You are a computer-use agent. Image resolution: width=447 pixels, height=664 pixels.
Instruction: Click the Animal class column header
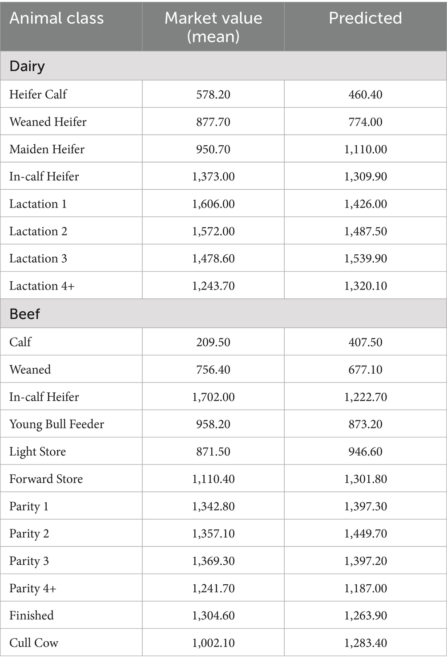click(x=56, y=18)
